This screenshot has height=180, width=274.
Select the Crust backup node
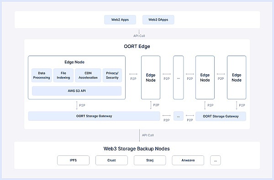tap(111, 160)
